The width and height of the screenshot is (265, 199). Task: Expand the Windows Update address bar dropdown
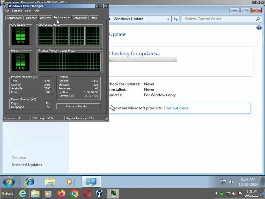tap(168, 19)
